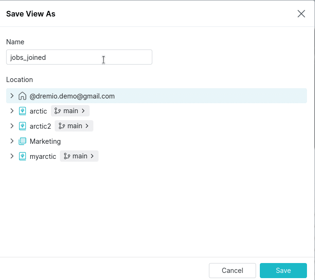This screenshot has height=280, width=315.
Task: Click the branch icon in arctic's main tag
Action: [58, 111]
